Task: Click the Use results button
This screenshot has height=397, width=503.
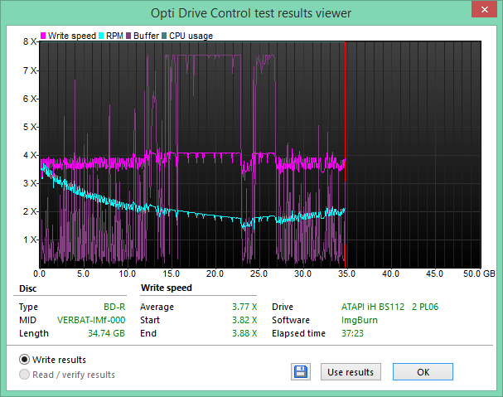Action: tap(351, 372)
